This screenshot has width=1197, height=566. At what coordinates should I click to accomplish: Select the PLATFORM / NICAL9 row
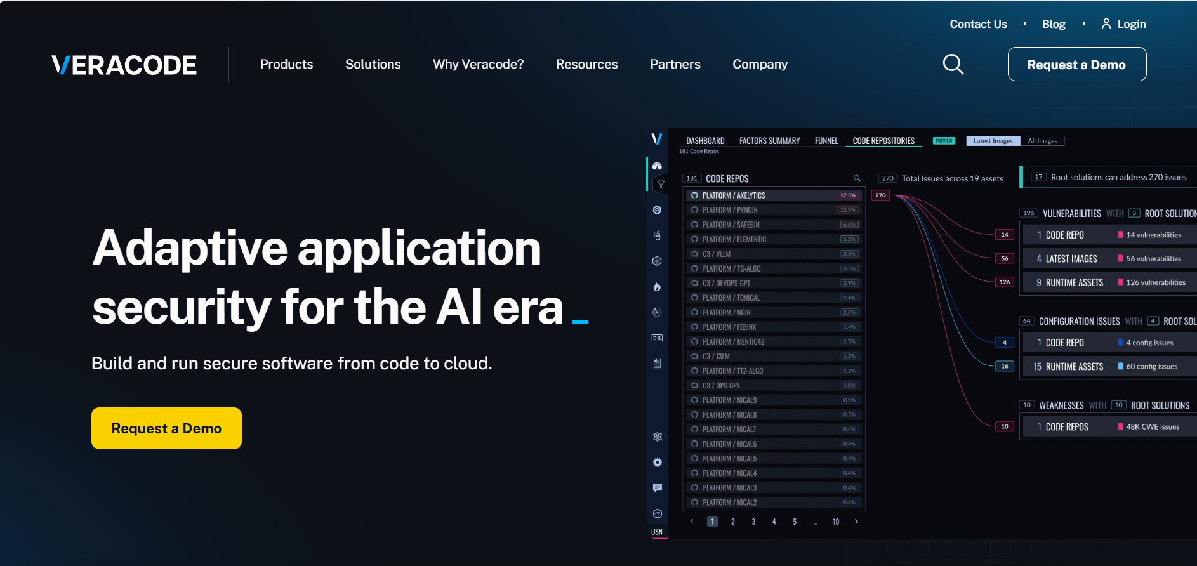point(774,400)
